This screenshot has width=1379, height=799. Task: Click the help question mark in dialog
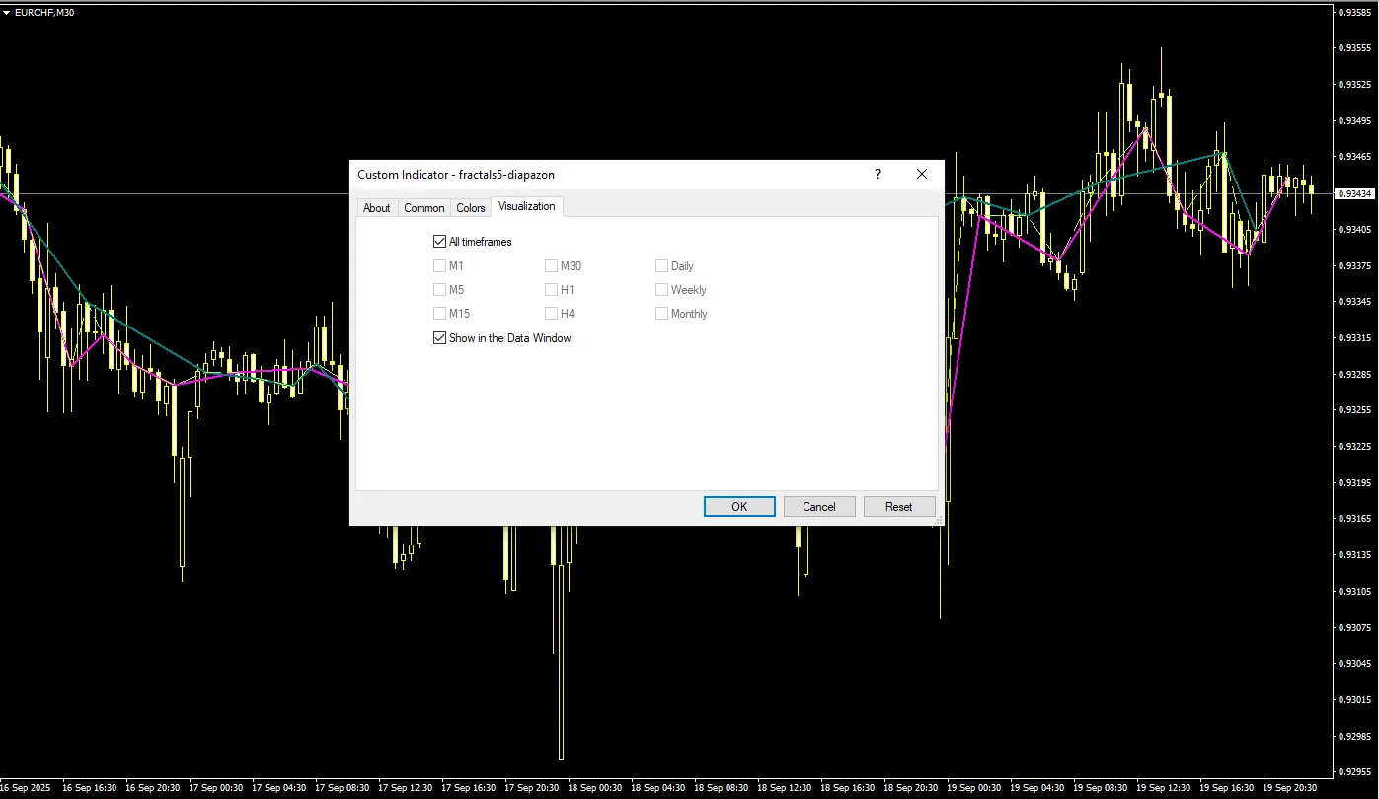point(877,174)
